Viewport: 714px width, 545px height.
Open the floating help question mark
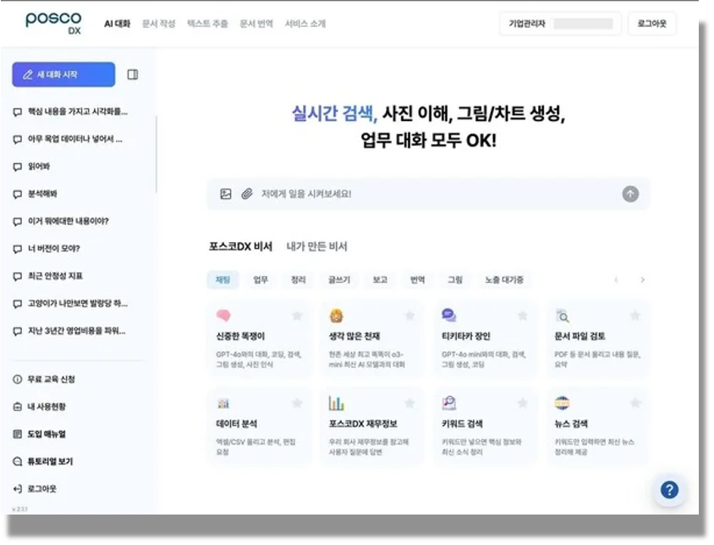click(669, 490)
